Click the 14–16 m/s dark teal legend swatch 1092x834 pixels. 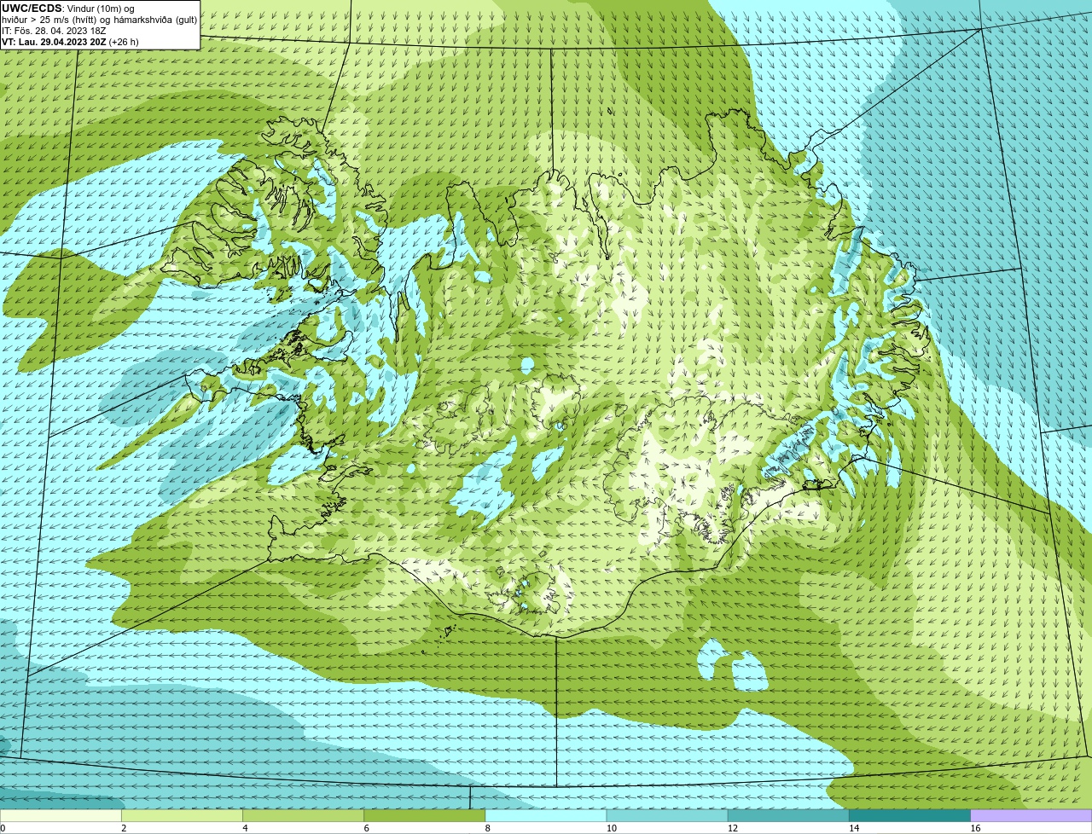pyautogui.click(x=910, y=816)
